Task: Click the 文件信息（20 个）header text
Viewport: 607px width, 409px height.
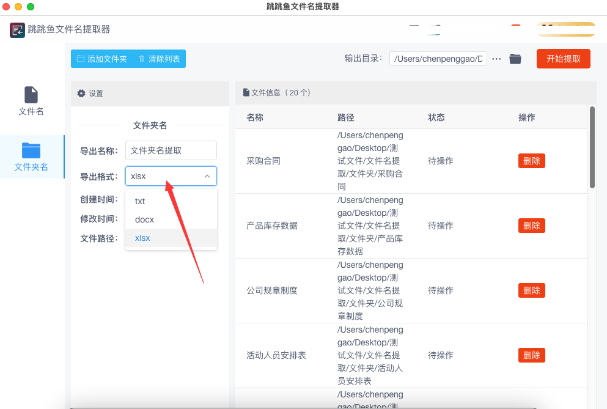Action: point(281,92)
